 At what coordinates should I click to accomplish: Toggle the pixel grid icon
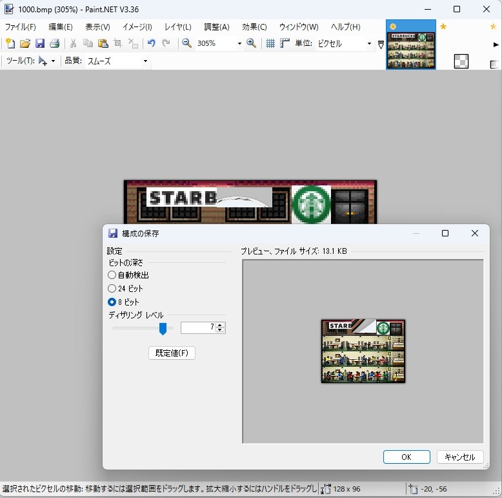(270, 43)
